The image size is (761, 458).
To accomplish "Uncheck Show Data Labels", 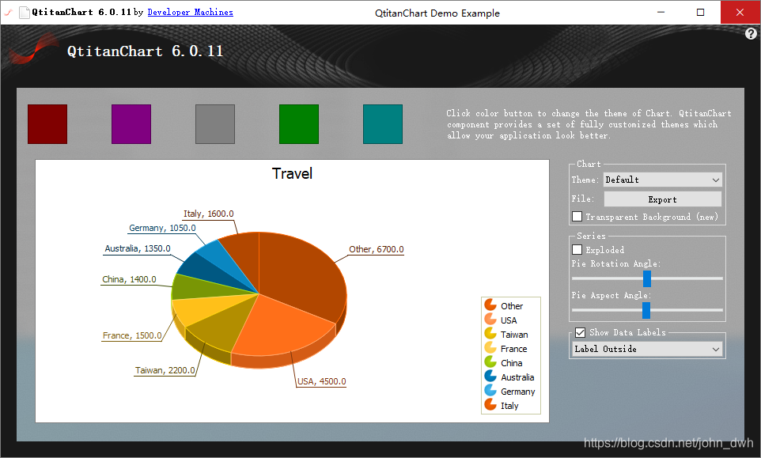I will coord(580,332).
